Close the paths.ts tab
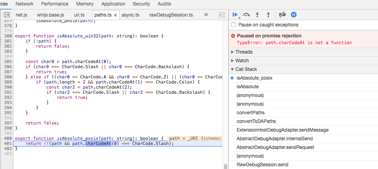Screen dimensions: 378x169 115,15
